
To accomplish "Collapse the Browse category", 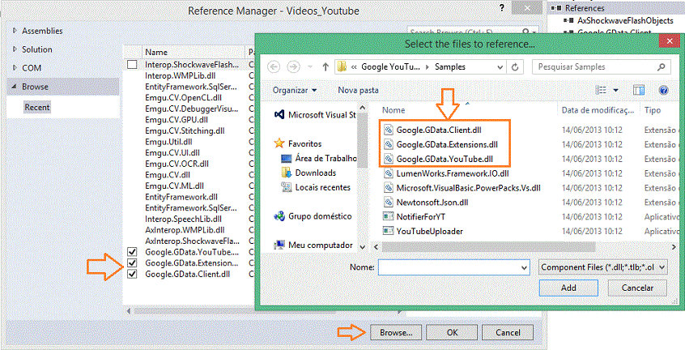I will click(x=15, y=87).
